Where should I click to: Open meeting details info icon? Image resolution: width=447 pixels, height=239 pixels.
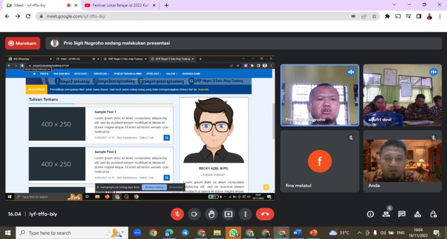370,214
